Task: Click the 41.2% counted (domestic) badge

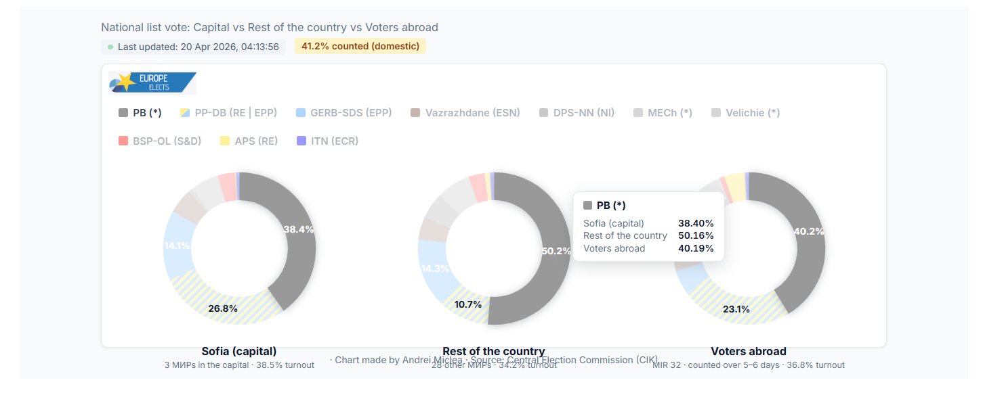Action: point(360,47)
